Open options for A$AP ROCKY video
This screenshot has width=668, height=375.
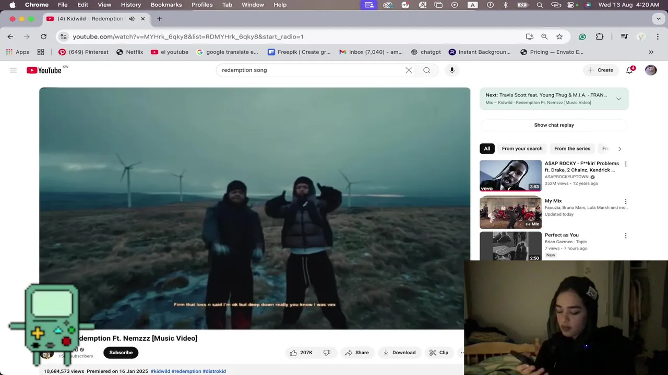tap(626, 164)
